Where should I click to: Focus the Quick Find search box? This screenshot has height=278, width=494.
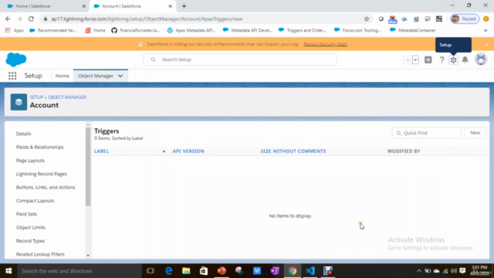(x=427, y=133)
